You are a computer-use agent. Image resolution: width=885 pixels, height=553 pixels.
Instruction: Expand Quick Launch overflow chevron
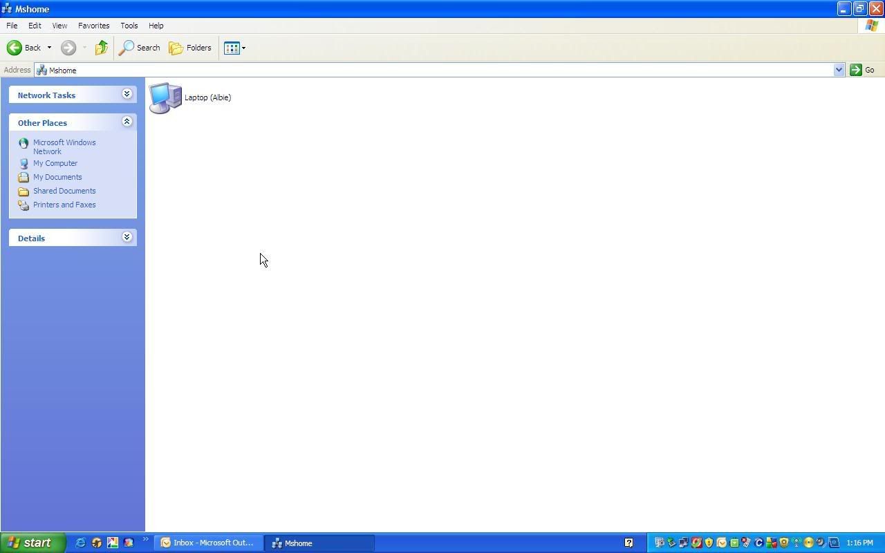[145, 540]
